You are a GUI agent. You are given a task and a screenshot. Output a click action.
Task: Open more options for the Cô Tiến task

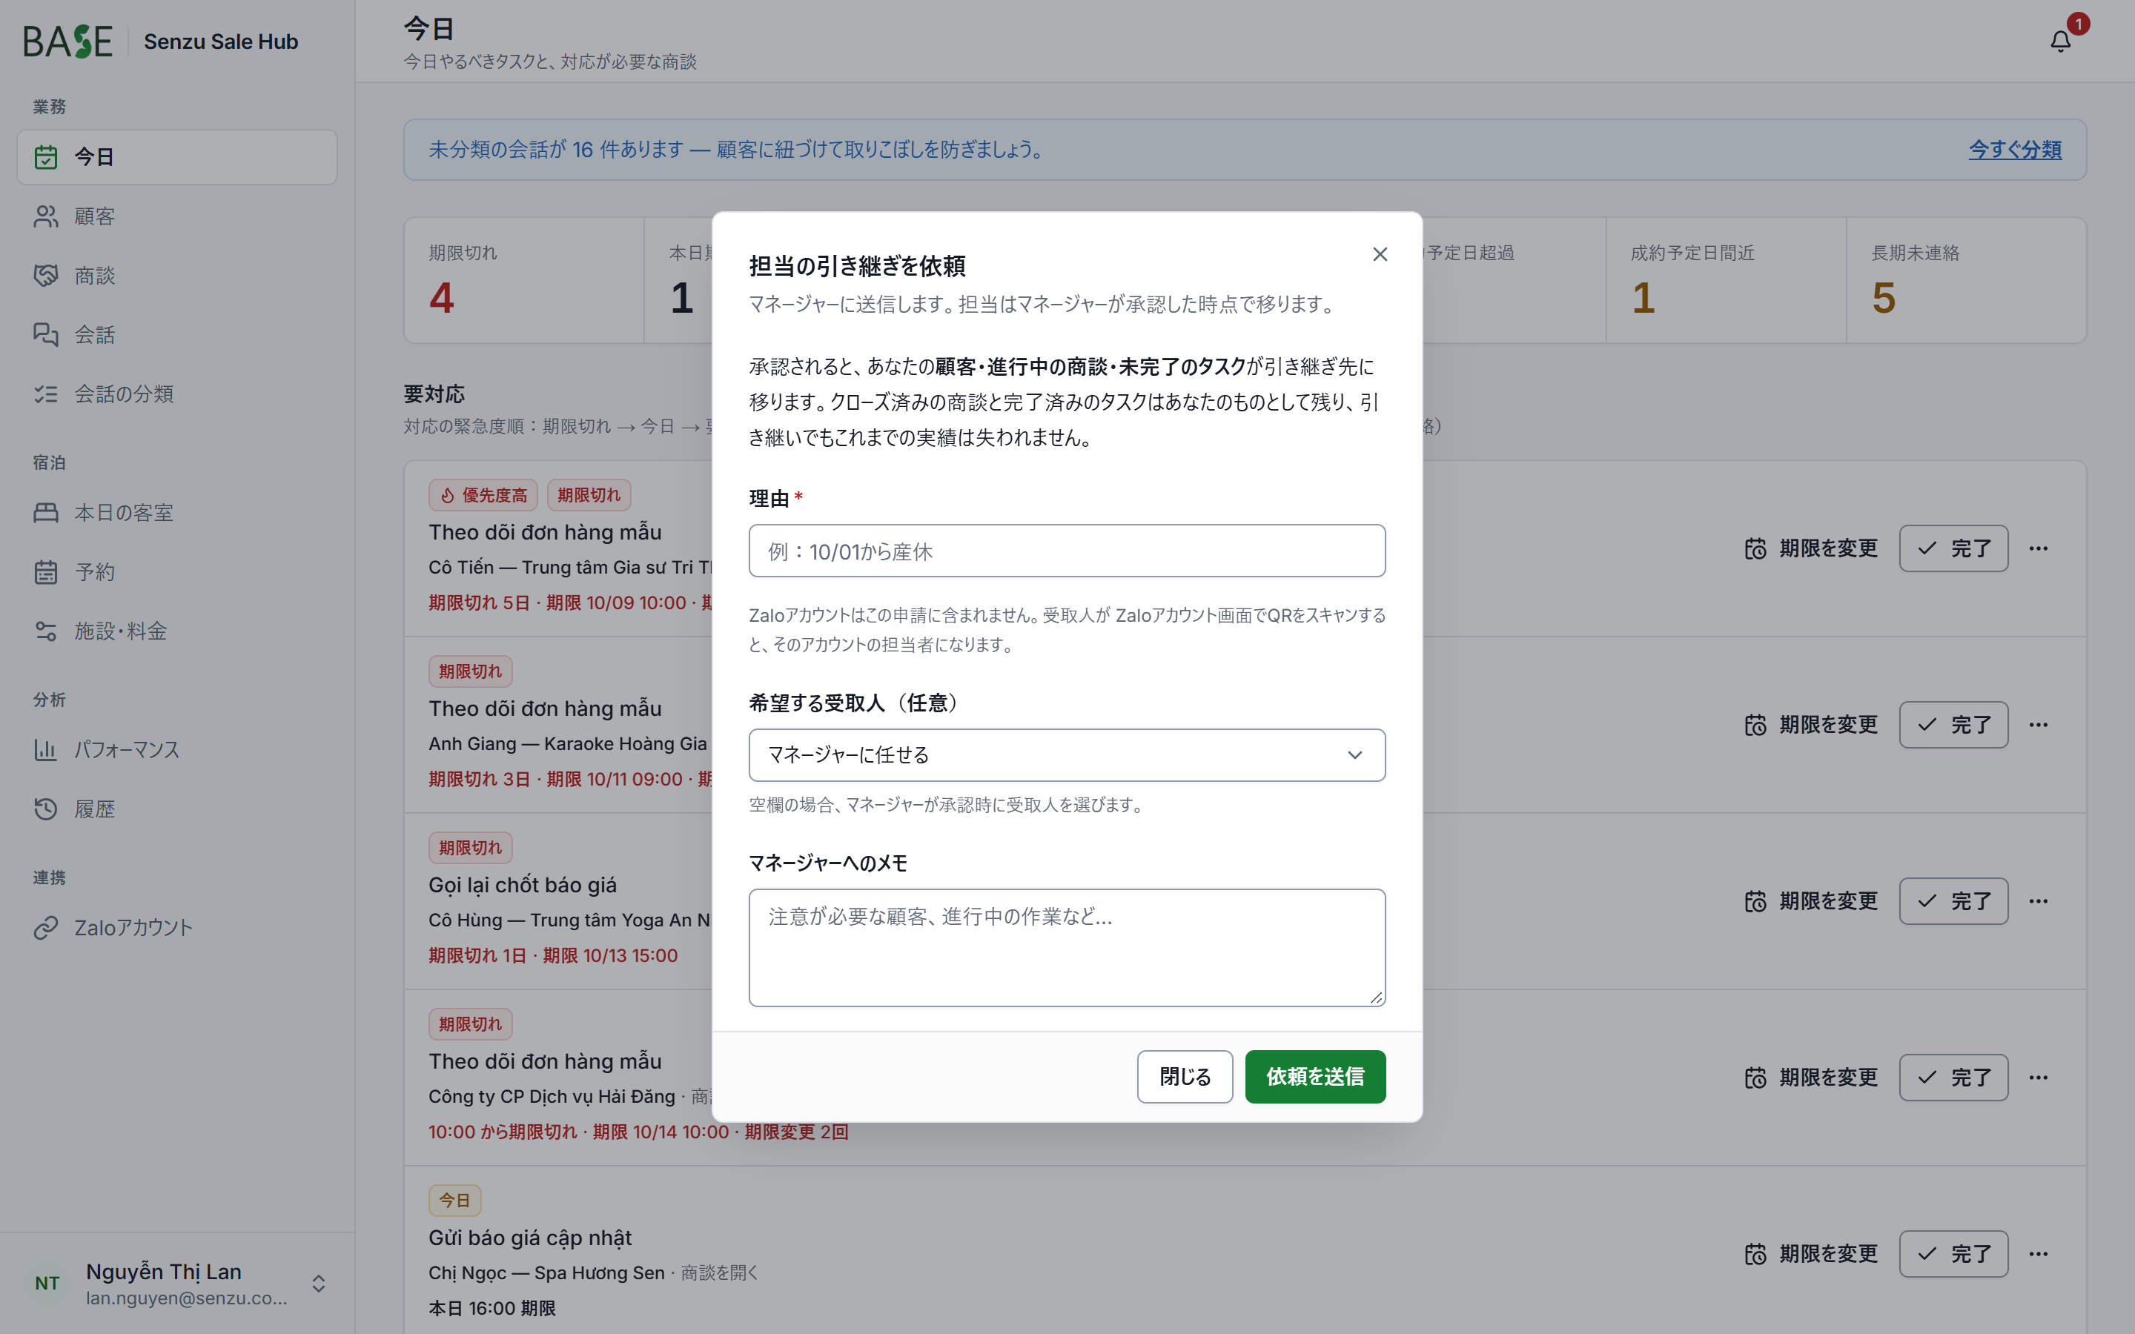[2038, 548]
